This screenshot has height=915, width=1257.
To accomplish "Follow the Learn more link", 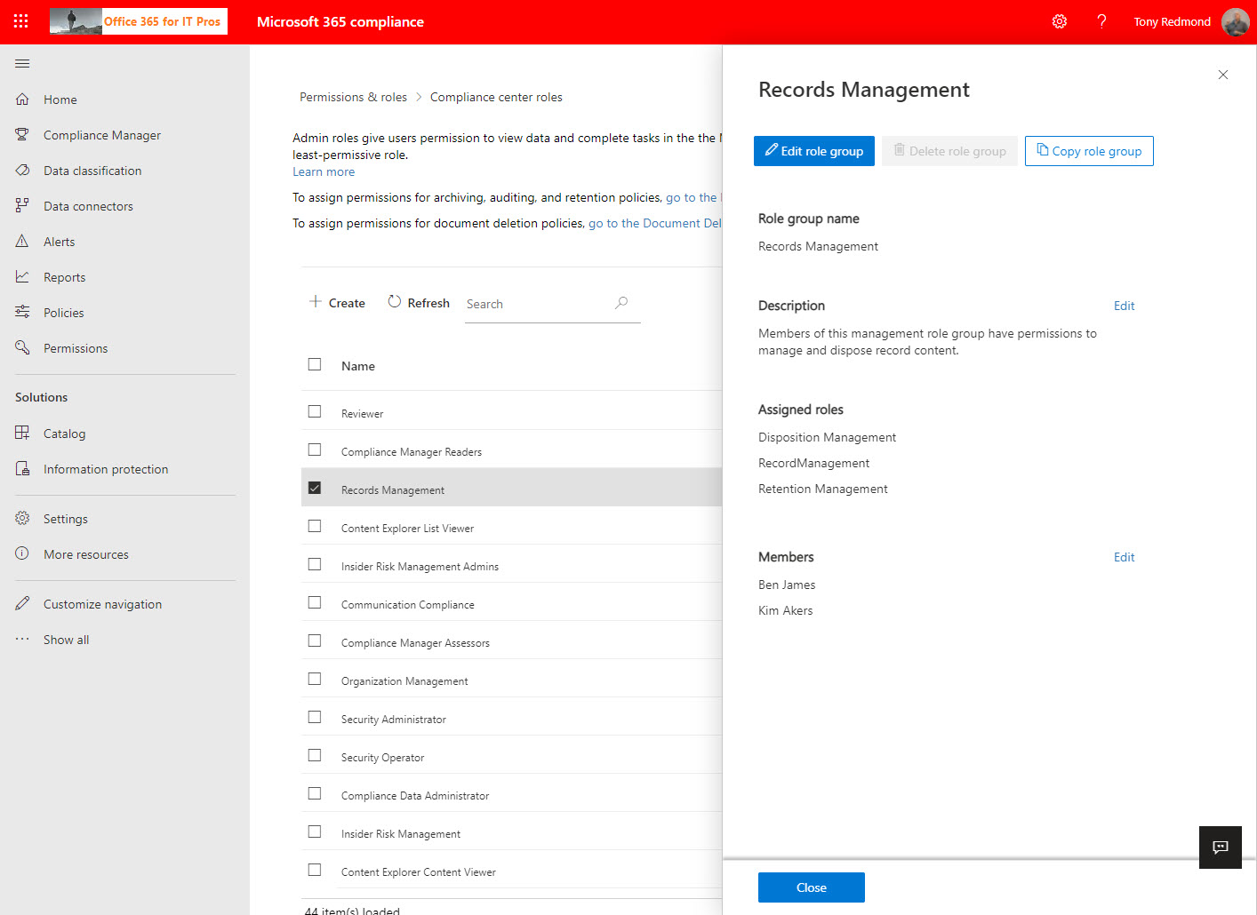I will 324,171.
